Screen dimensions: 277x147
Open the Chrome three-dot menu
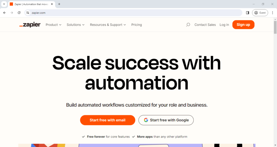[x=272, y=13]
